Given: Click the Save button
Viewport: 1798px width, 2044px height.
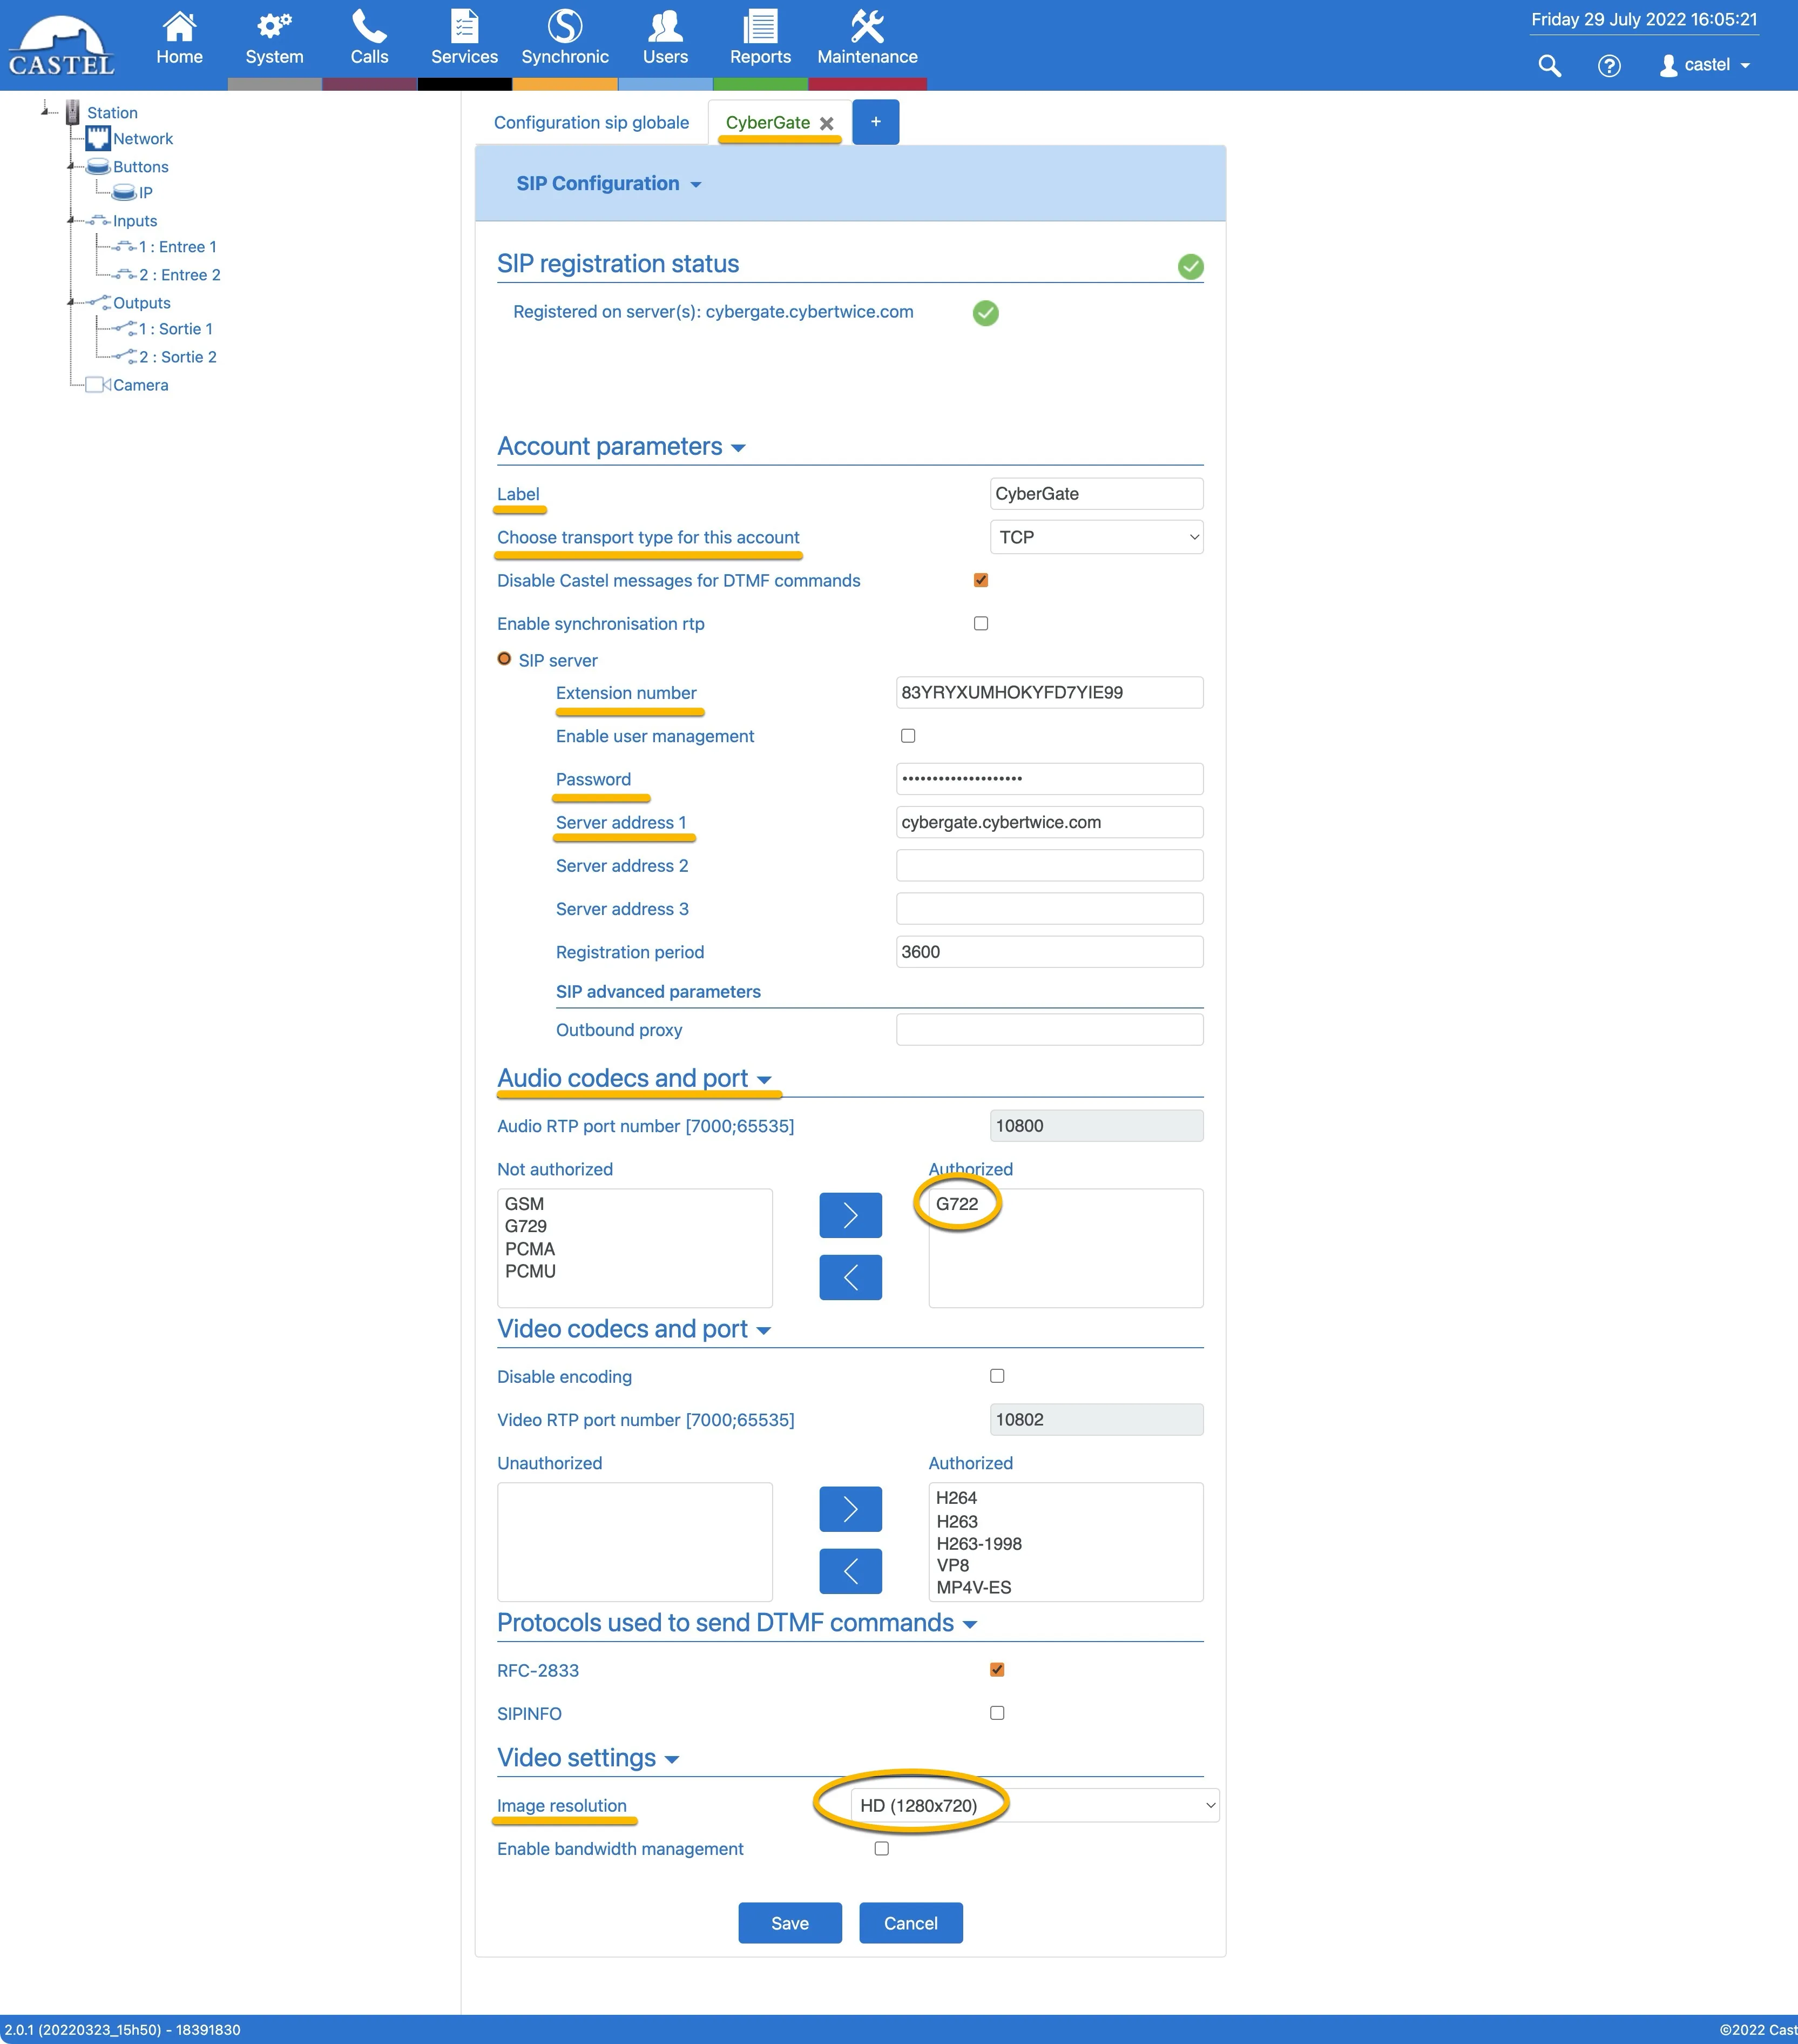Looking at the screenshot, I should [789, 1923].
